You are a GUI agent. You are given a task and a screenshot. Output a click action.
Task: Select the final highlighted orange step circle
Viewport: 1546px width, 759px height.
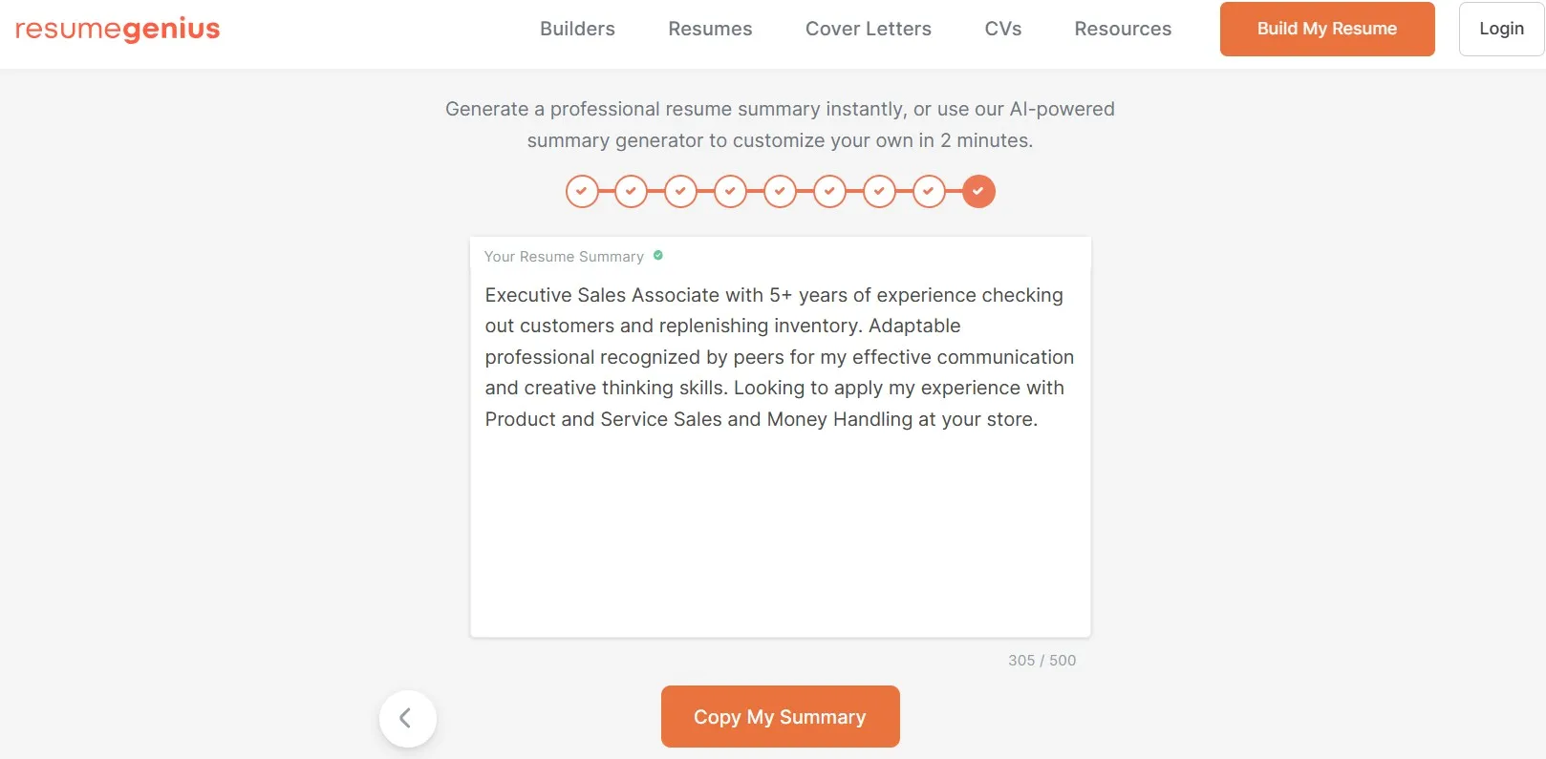(x=977, y=191)
